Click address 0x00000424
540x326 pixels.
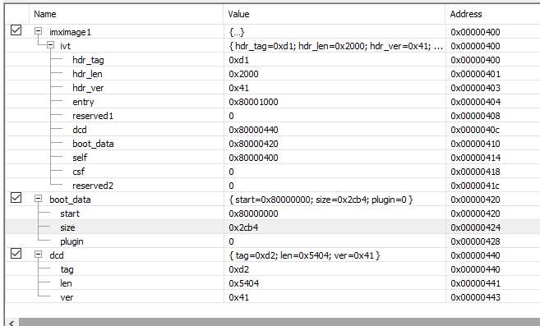475,227
